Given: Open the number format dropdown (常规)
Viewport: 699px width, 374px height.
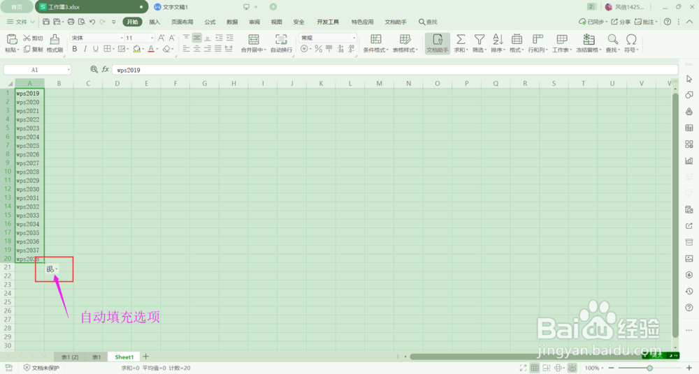Looking at the screenshot, I should tap(354, 38).
